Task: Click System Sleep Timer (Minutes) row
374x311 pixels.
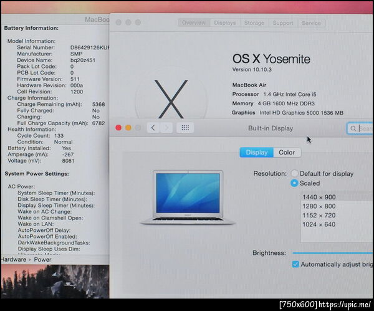Action: pos(56,193)
